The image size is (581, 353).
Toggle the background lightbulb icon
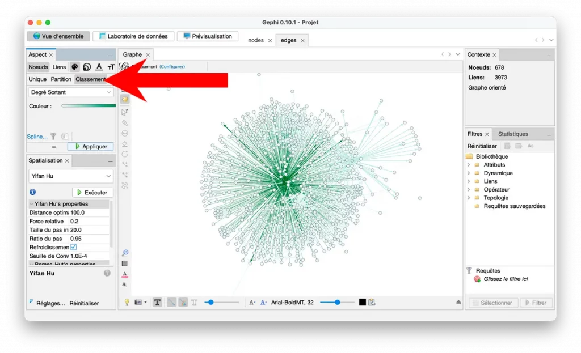tap(127, 302)
